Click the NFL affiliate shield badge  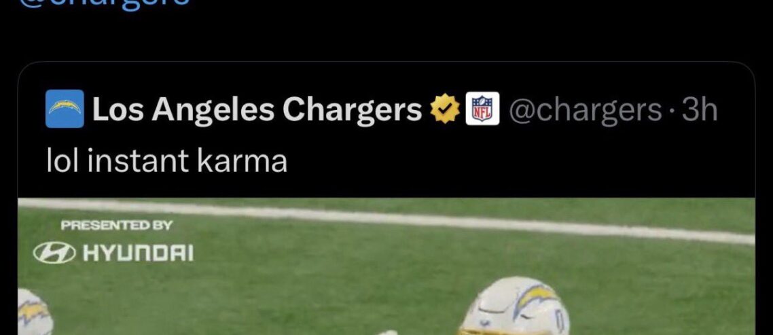(x=483, y=109)
